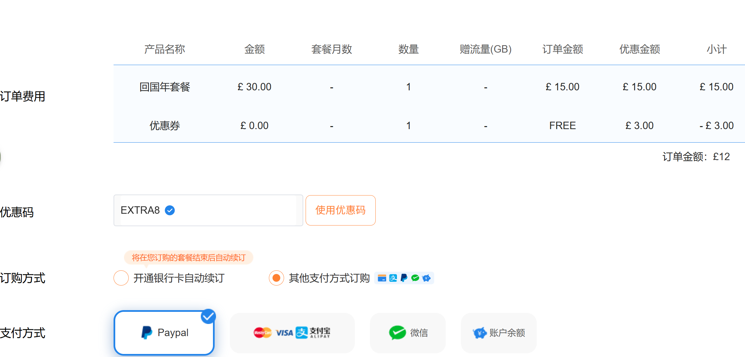Click the small WeChat icon in icon row
Viewport: 745px width, 357px height.
(x=415, y=278)
